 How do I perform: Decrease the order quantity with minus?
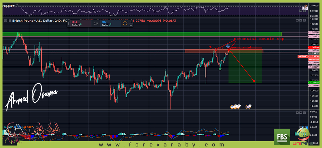point(131,25)
